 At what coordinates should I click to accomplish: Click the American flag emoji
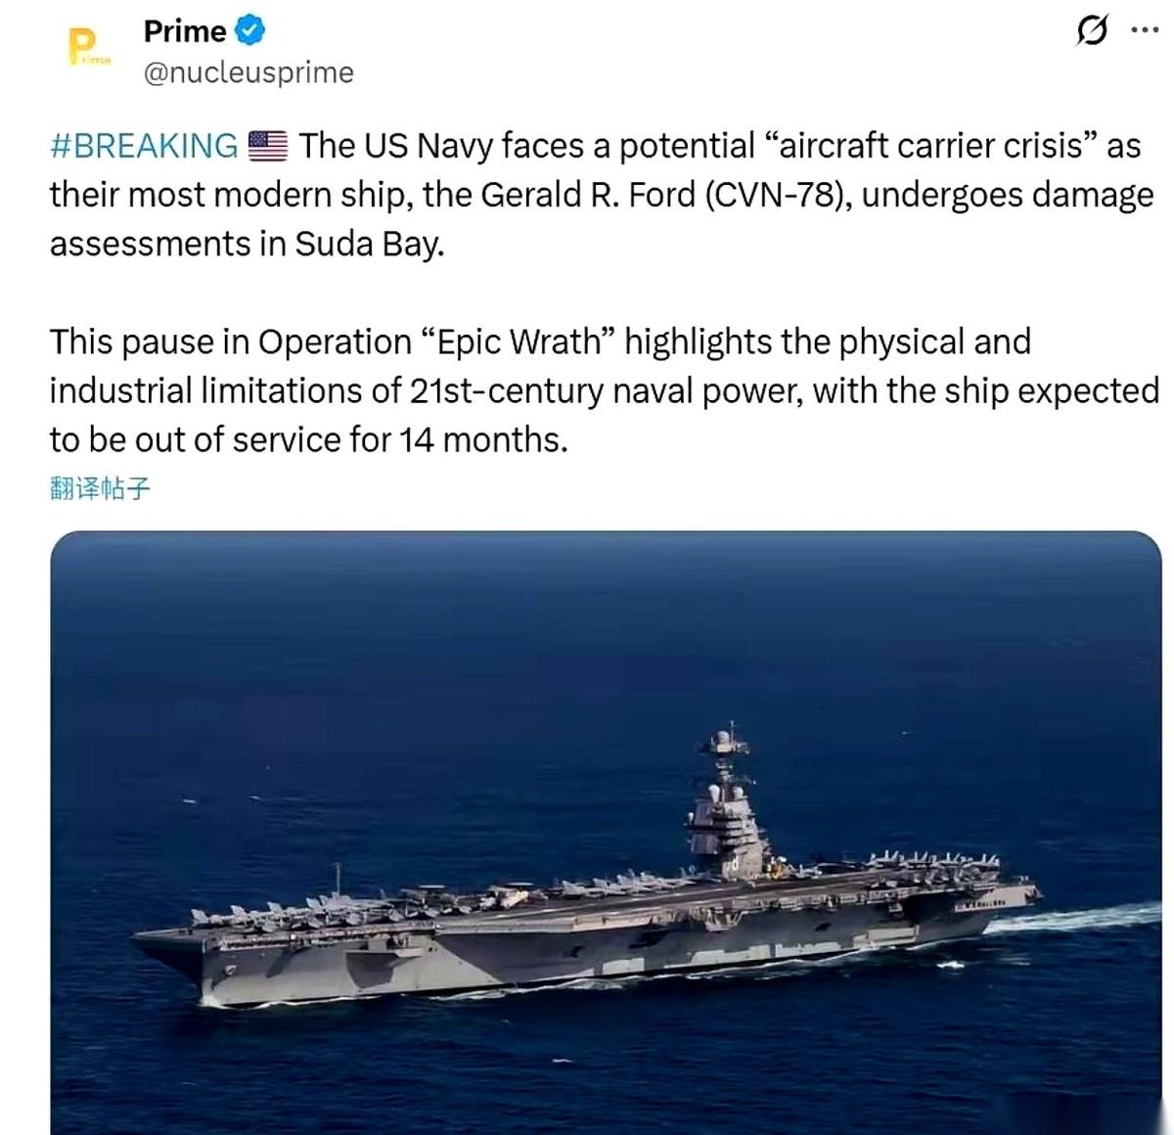tap(266, 147)
